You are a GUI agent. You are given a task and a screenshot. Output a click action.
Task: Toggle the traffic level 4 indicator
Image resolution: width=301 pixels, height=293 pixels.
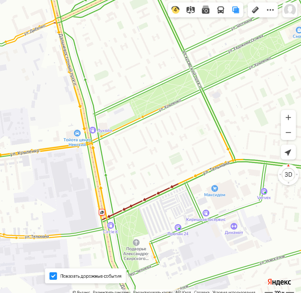tap(175, 10)
